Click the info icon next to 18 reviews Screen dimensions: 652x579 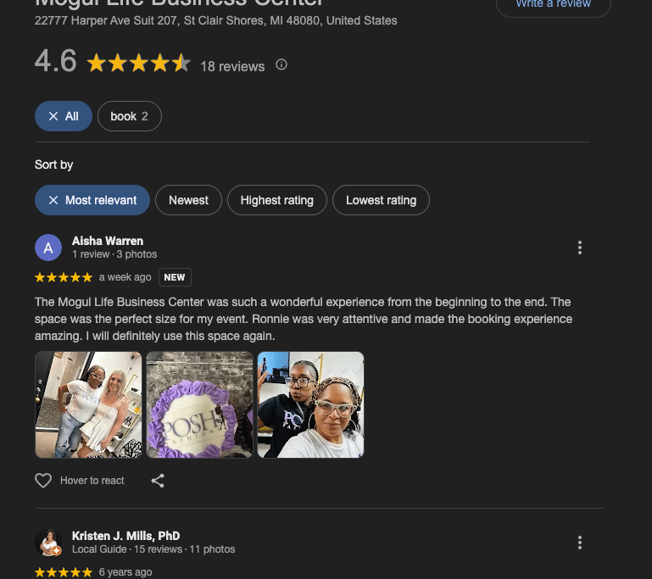tap(281, 64)
